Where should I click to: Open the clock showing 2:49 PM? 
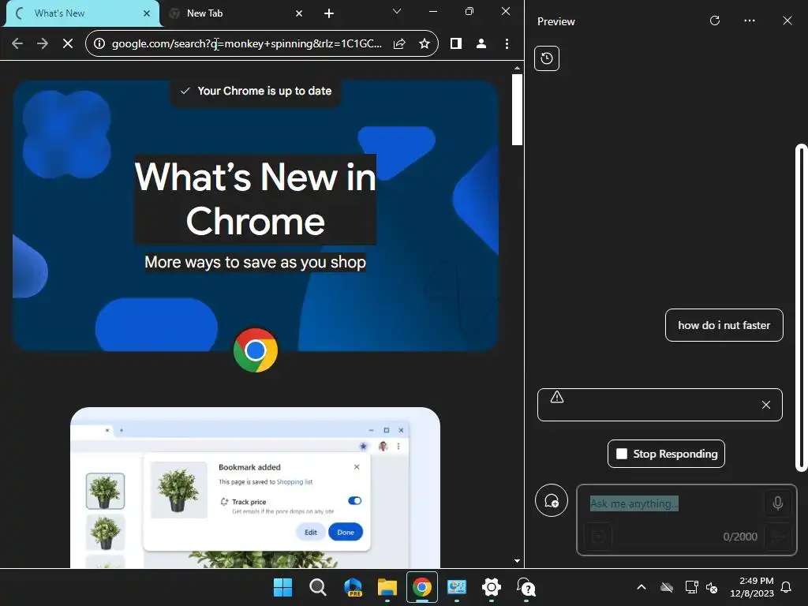[x=752, y=587]
